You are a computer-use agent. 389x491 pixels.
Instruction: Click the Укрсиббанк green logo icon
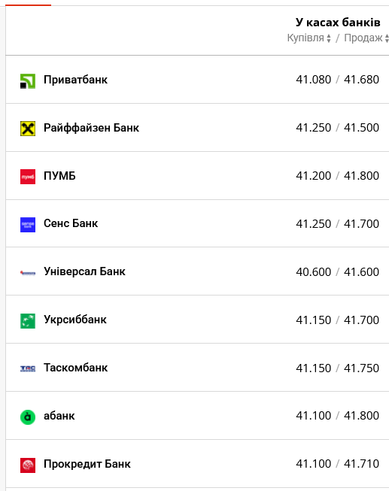point(28,321)
